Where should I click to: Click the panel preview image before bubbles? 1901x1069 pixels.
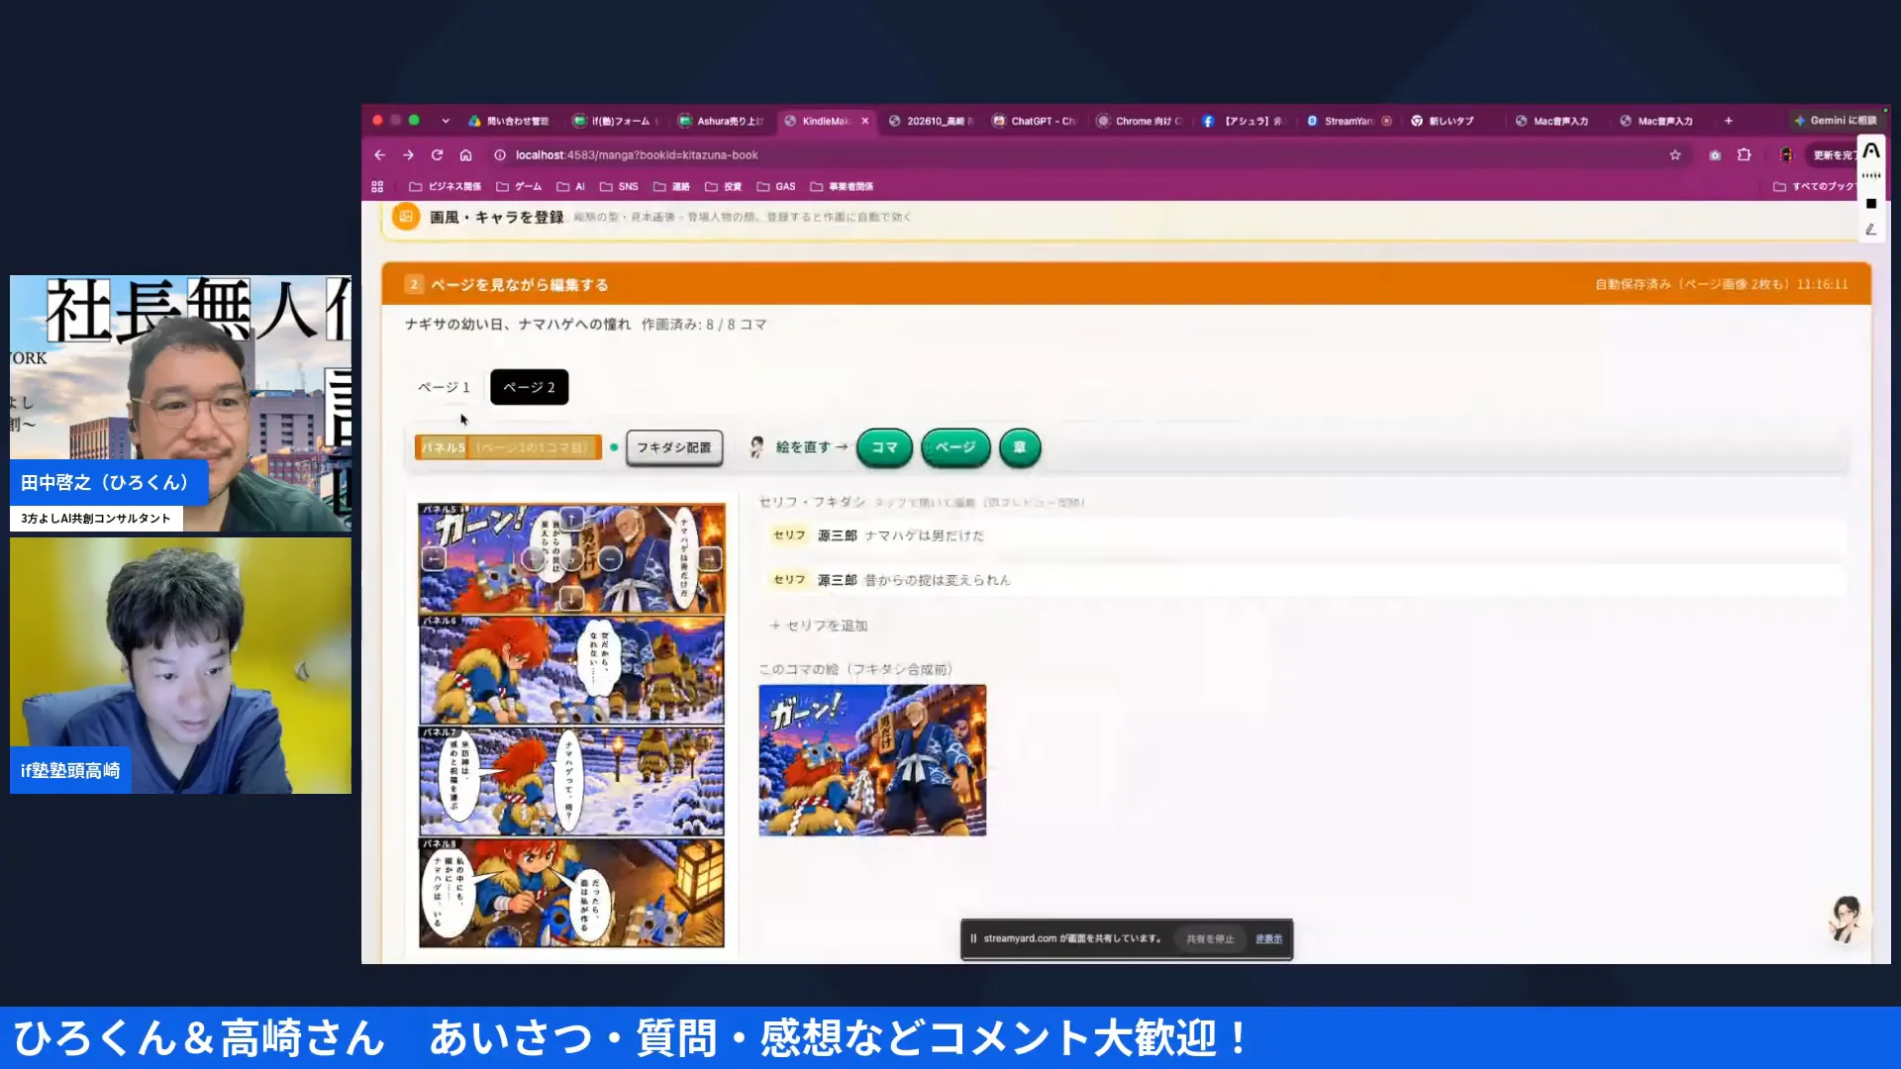[872, 760]
